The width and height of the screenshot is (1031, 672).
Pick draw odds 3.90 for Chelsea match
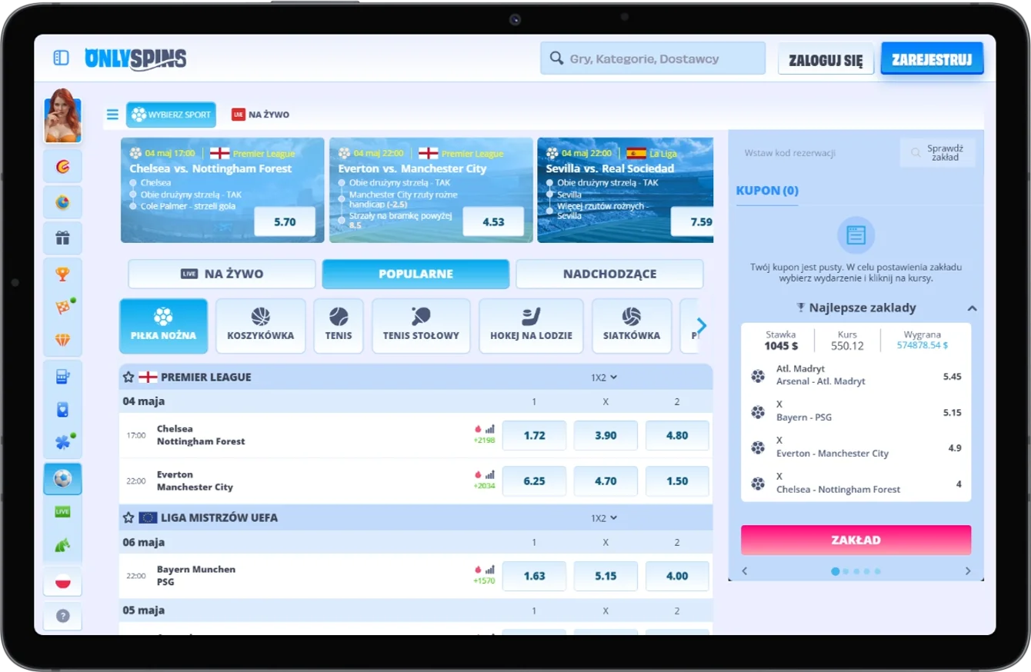pyautogui.click(x=606, y=435)
